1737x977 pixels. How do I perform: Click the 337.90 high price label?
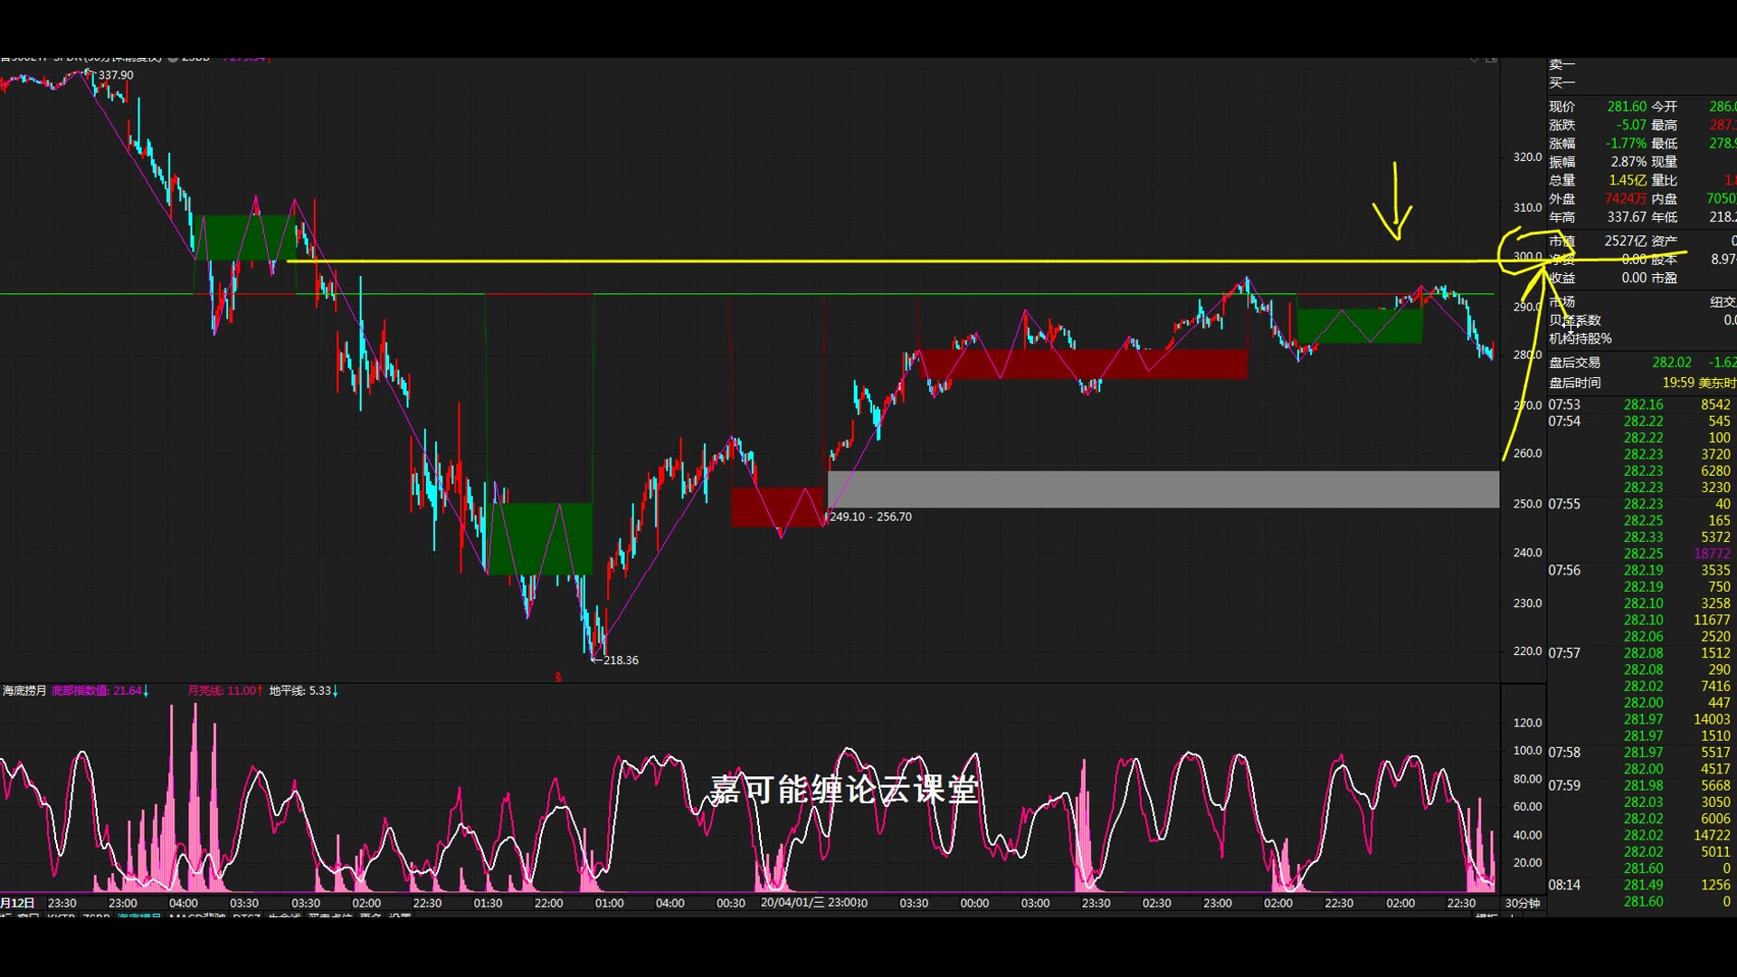(x=116, y=75)
